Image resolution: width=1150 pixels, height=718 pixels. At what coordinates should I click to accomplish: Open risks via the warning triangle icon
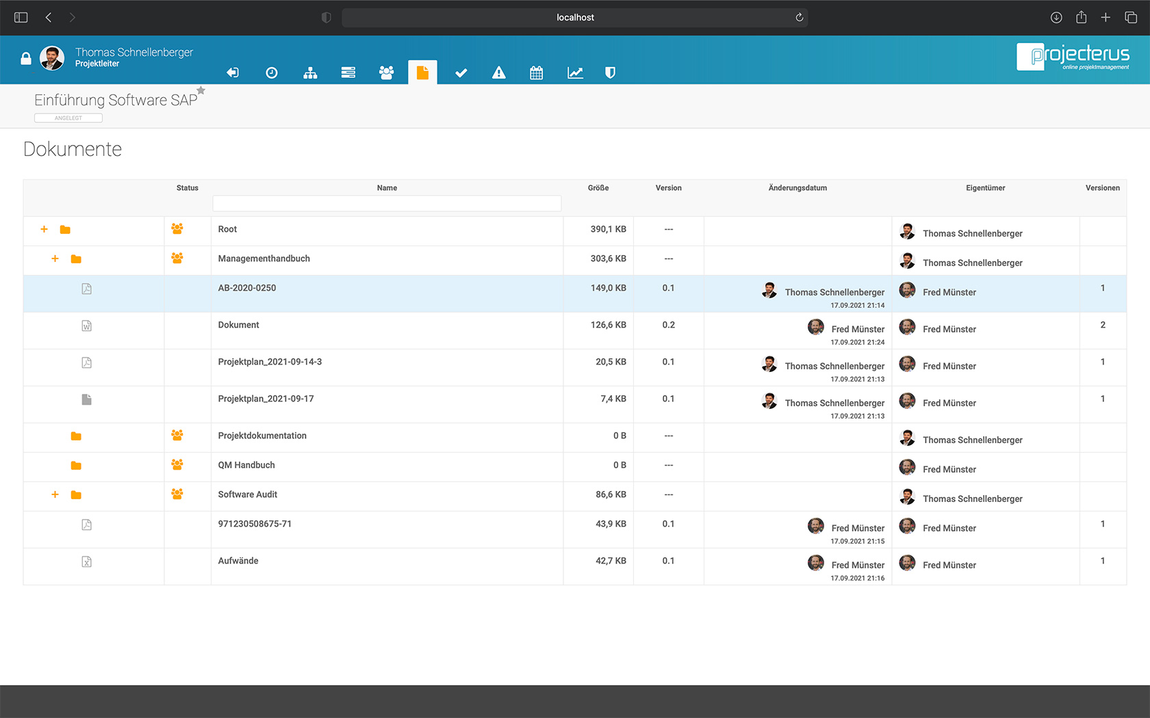pyautogui.click(x=498, y=72)
